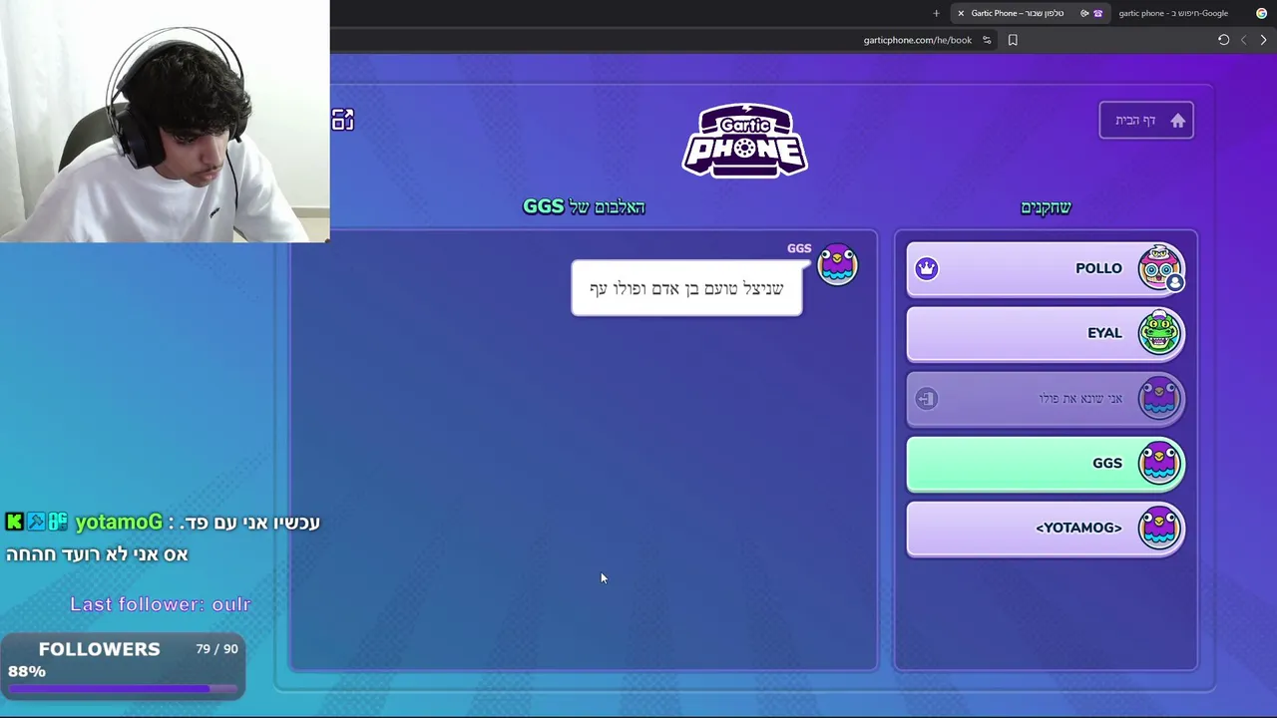This screenshot has width=1277, height=718.
Task: Click <YOTAMOG>'s bird avatar
Action: 1159,528
